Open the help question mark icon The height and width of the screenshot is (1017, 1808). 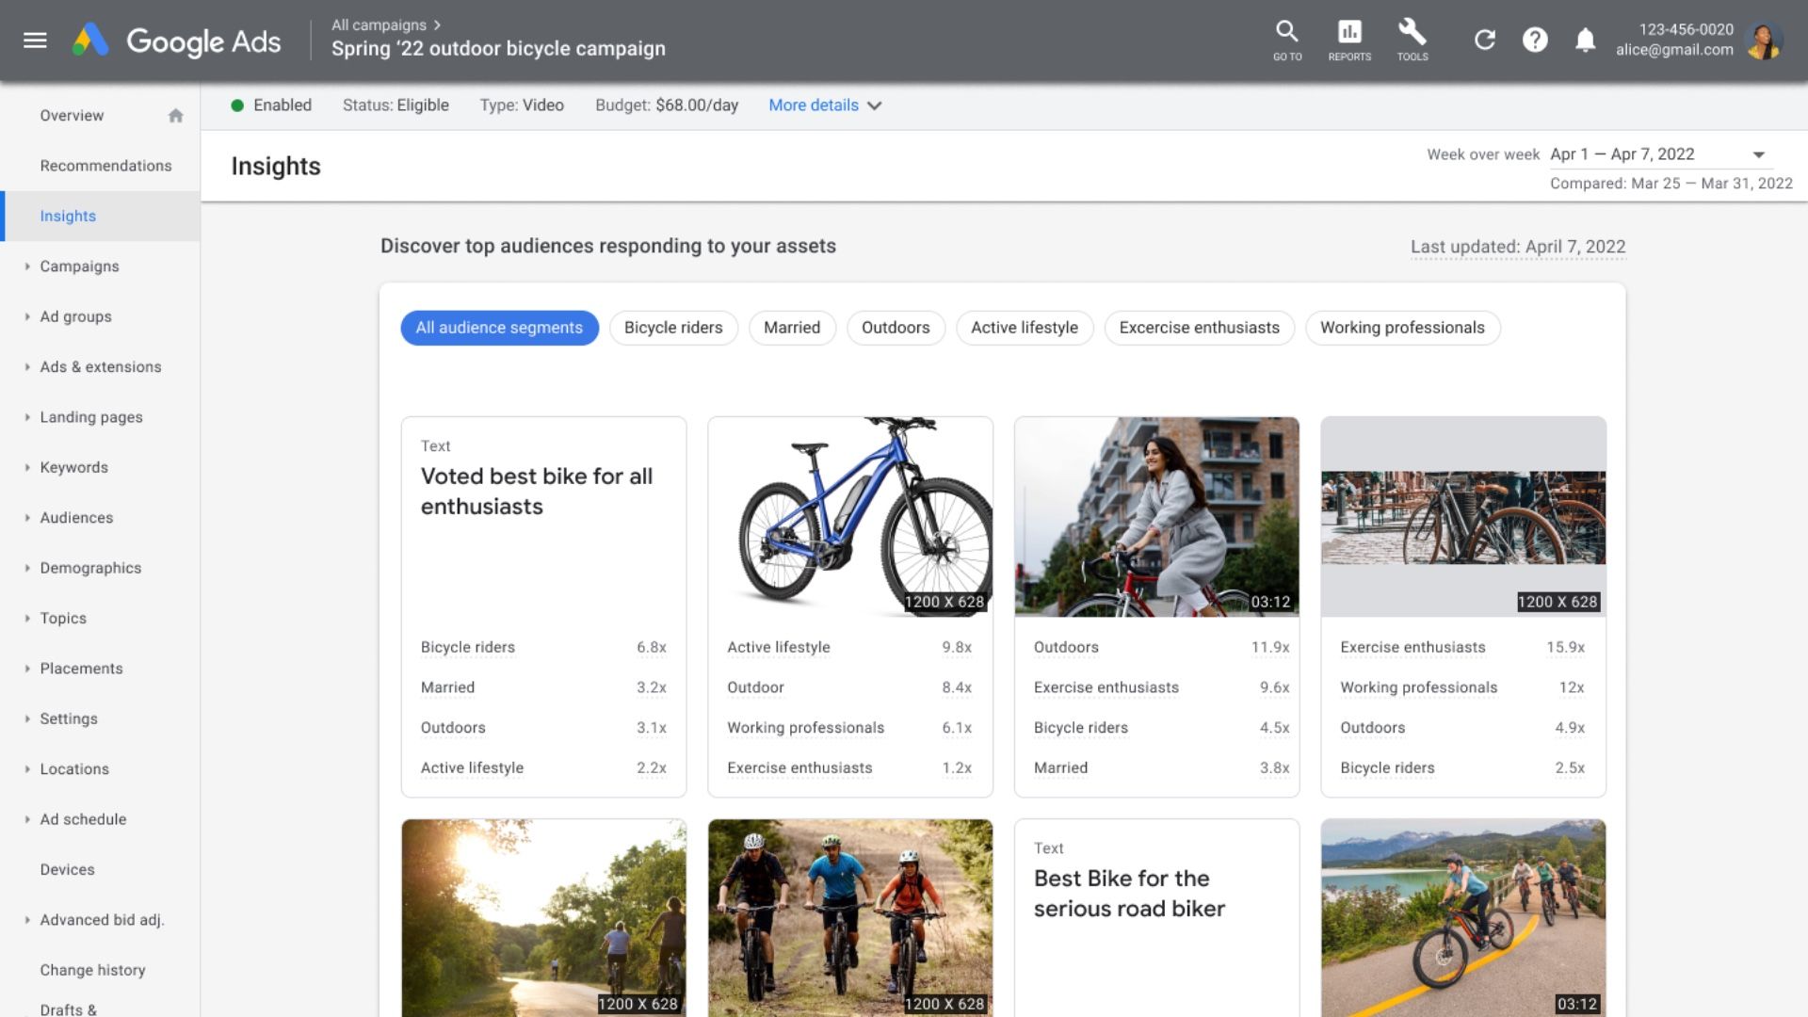1535,40
